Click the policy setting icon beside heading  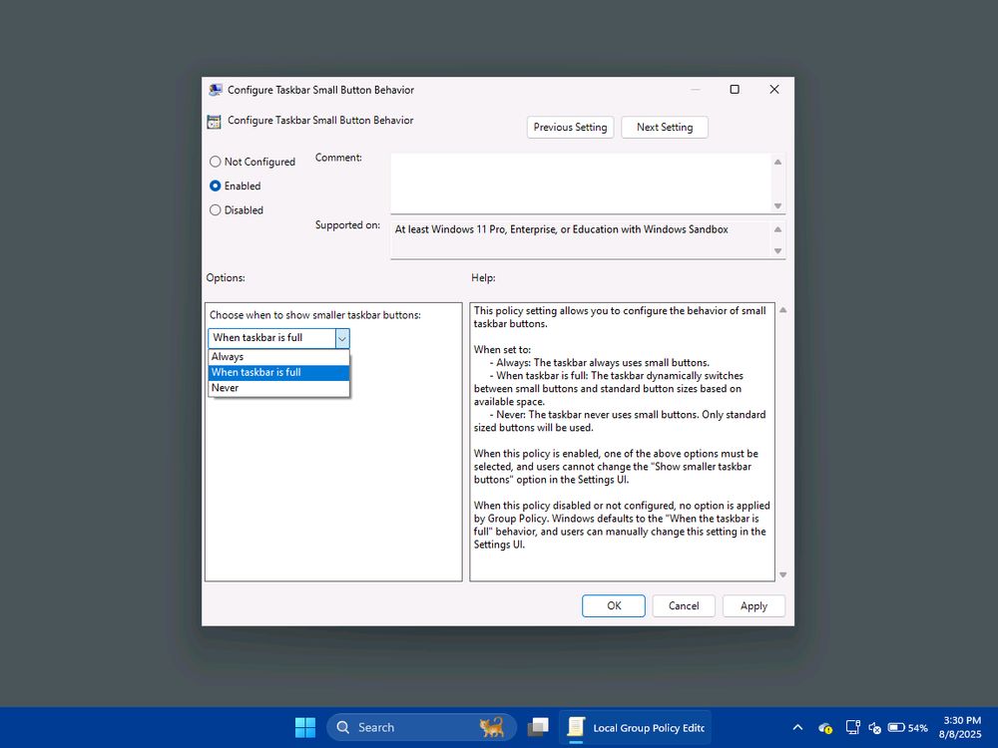click(x=214, y=121)
